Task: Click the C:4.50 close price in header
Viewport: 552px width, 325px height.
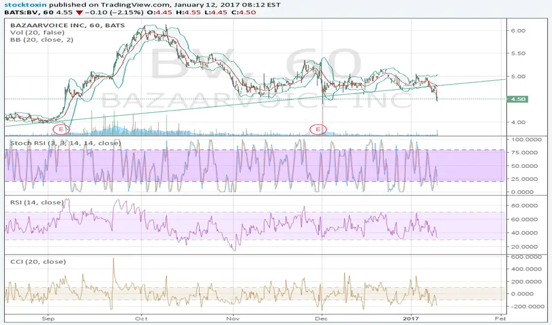Action: [243, 12]
